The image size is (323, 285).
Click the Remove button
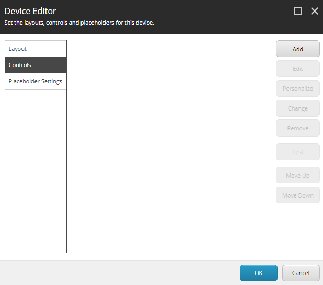pos(297,128)
